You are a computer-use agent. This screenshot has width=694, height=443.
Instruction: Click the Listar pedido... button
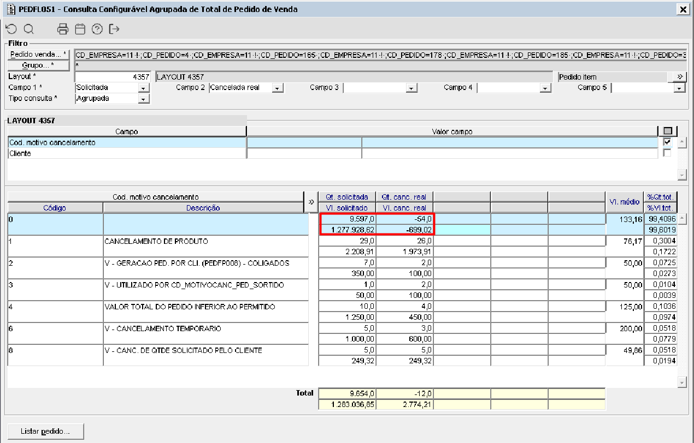[46, 431]
